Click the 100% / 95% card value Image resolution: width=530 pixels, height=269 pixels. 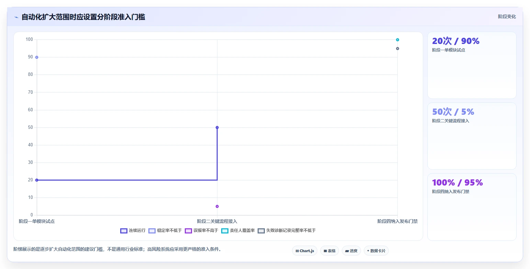458,182
